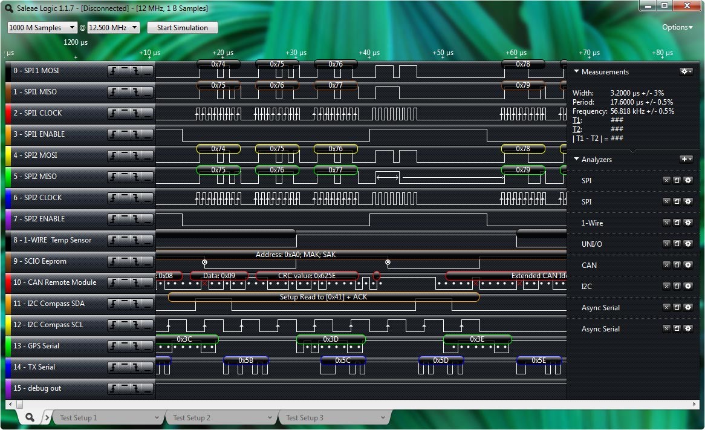Set low level trigger on 11 - I2C Compass SDA
705x430 pixels.
[x=147, y=304]
